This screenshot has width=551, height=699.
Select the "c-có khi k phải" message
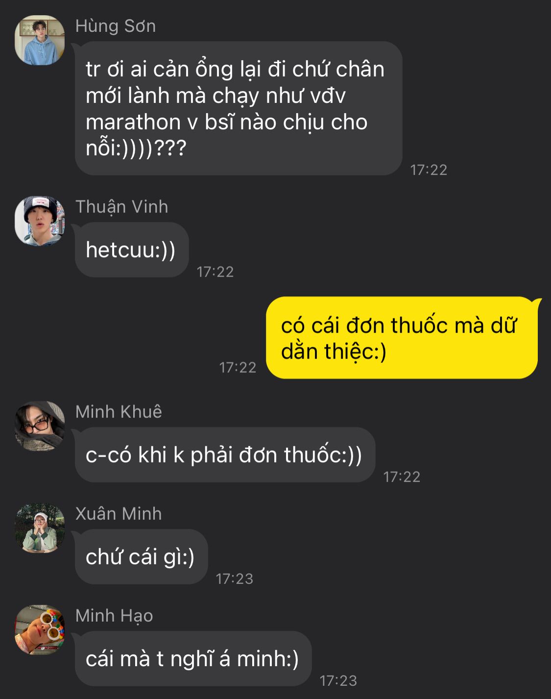(x=225, y=455)
